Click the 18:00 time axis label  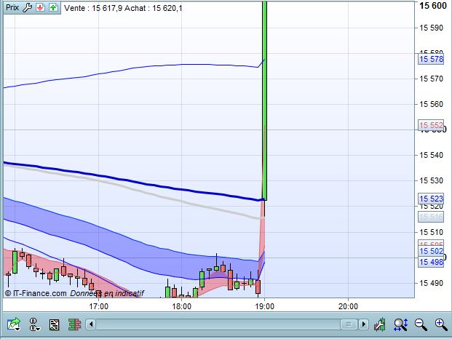tap(182, 306)
